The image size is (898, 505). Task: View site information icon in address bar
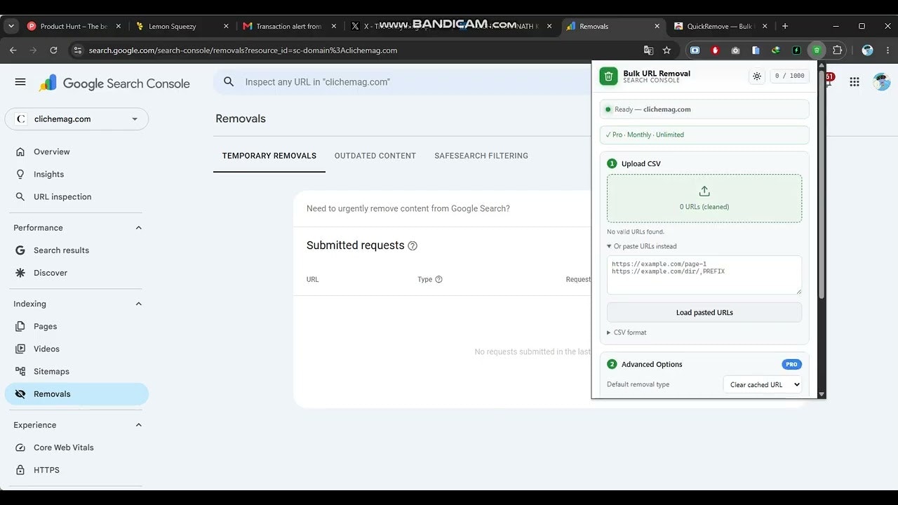(78, 50)
